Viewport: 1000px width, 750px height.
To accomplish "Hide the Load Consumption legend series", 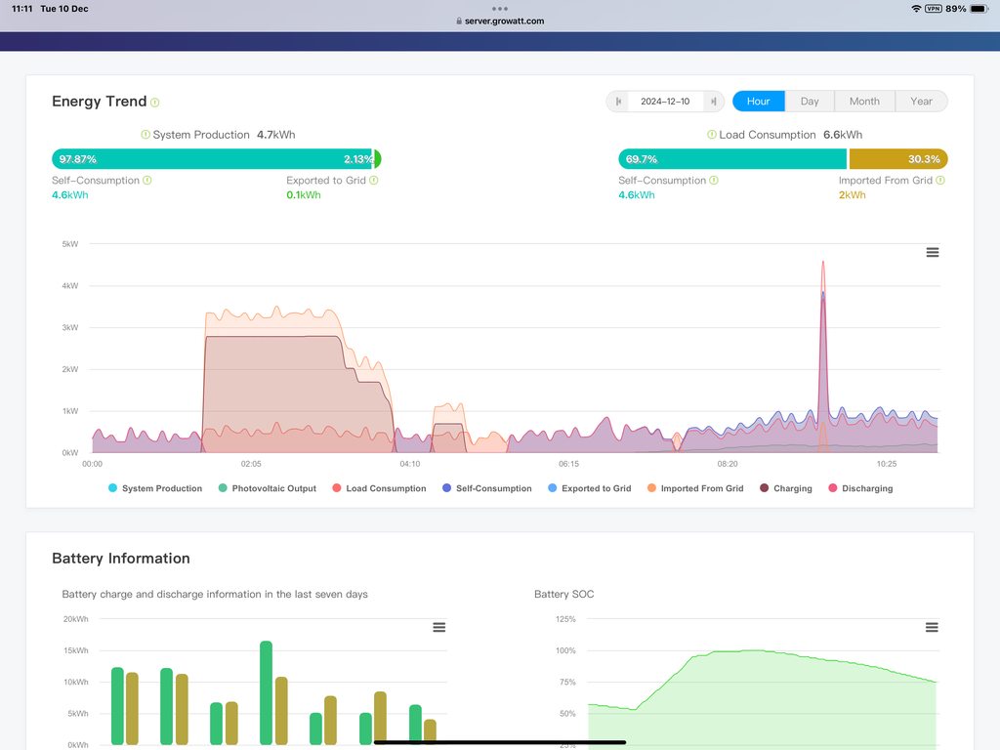I will tap(379, 488).
